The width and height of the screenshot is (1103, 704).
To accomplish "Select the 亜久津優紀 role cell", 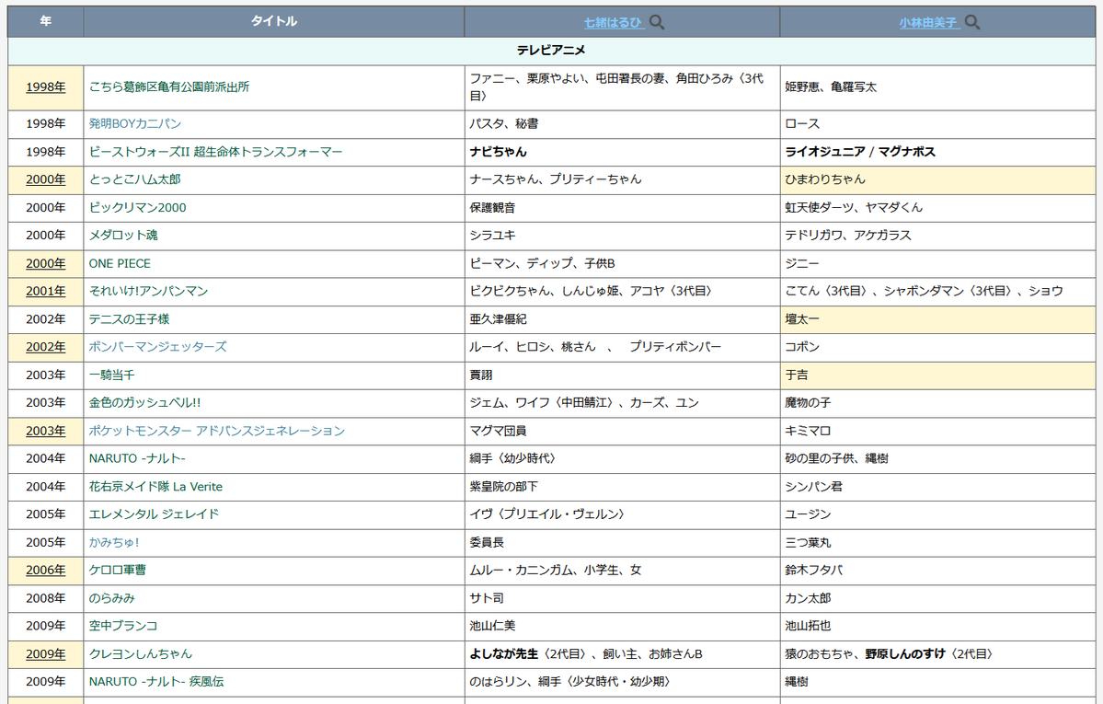I will point(622,319).
